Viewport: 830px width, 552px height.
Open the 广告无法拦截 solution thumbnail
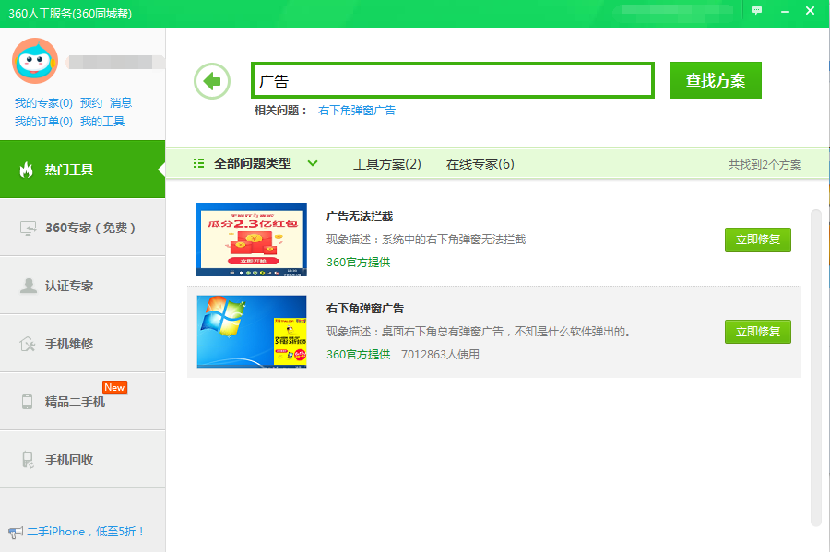(x=252, y=240)
